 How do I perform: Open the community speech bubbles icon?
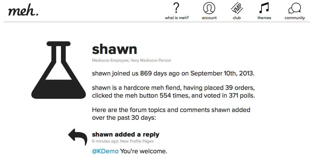pos(295,8)
